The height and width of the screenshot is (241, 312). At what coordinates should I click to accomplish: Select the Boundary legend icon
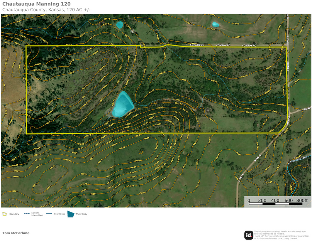click(x=5, y=214)
